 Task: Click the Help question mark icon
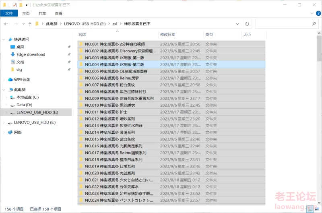[x=318, y=13]
